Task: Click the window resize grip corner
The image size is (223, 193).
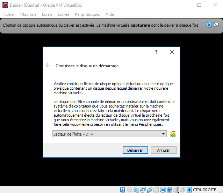Action: 221,191
